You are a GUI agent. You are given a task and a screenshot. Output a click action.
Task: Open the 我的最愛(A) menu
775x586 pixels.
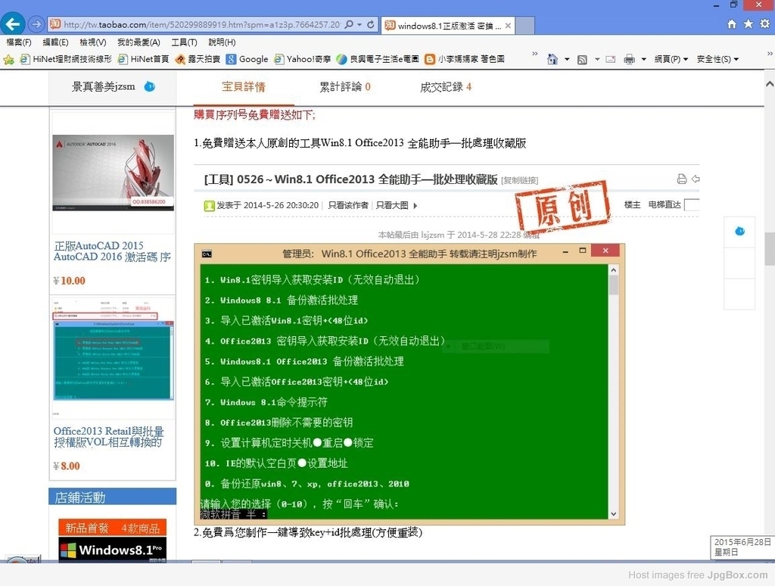[x=139, y=42]
